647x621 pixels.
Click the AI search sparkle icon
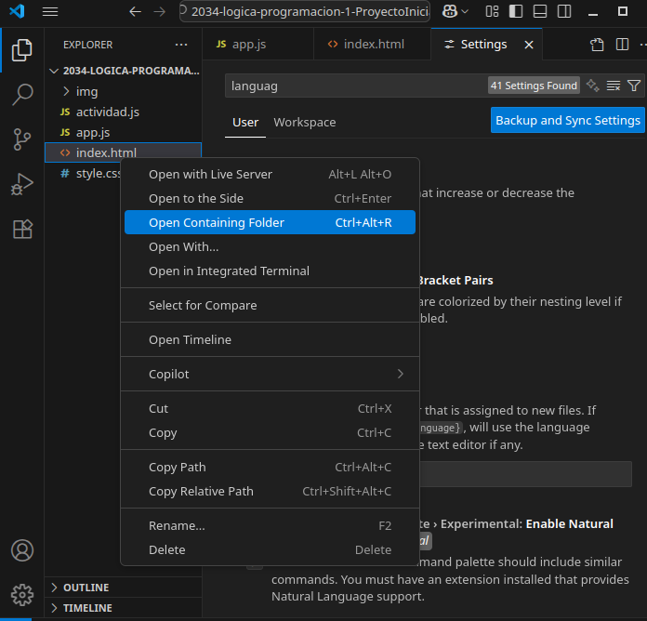tap(593, 86)
